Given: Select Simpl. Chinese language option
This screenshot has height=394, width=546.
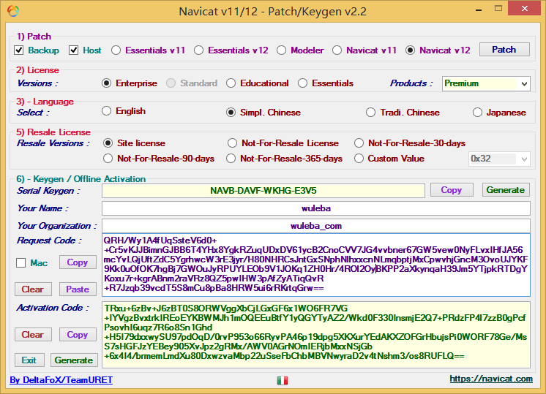Looking at the screenshot, I should [231, 113].
